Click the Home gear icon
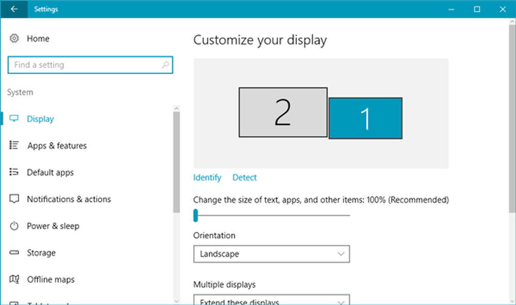 tap(14, 39)
